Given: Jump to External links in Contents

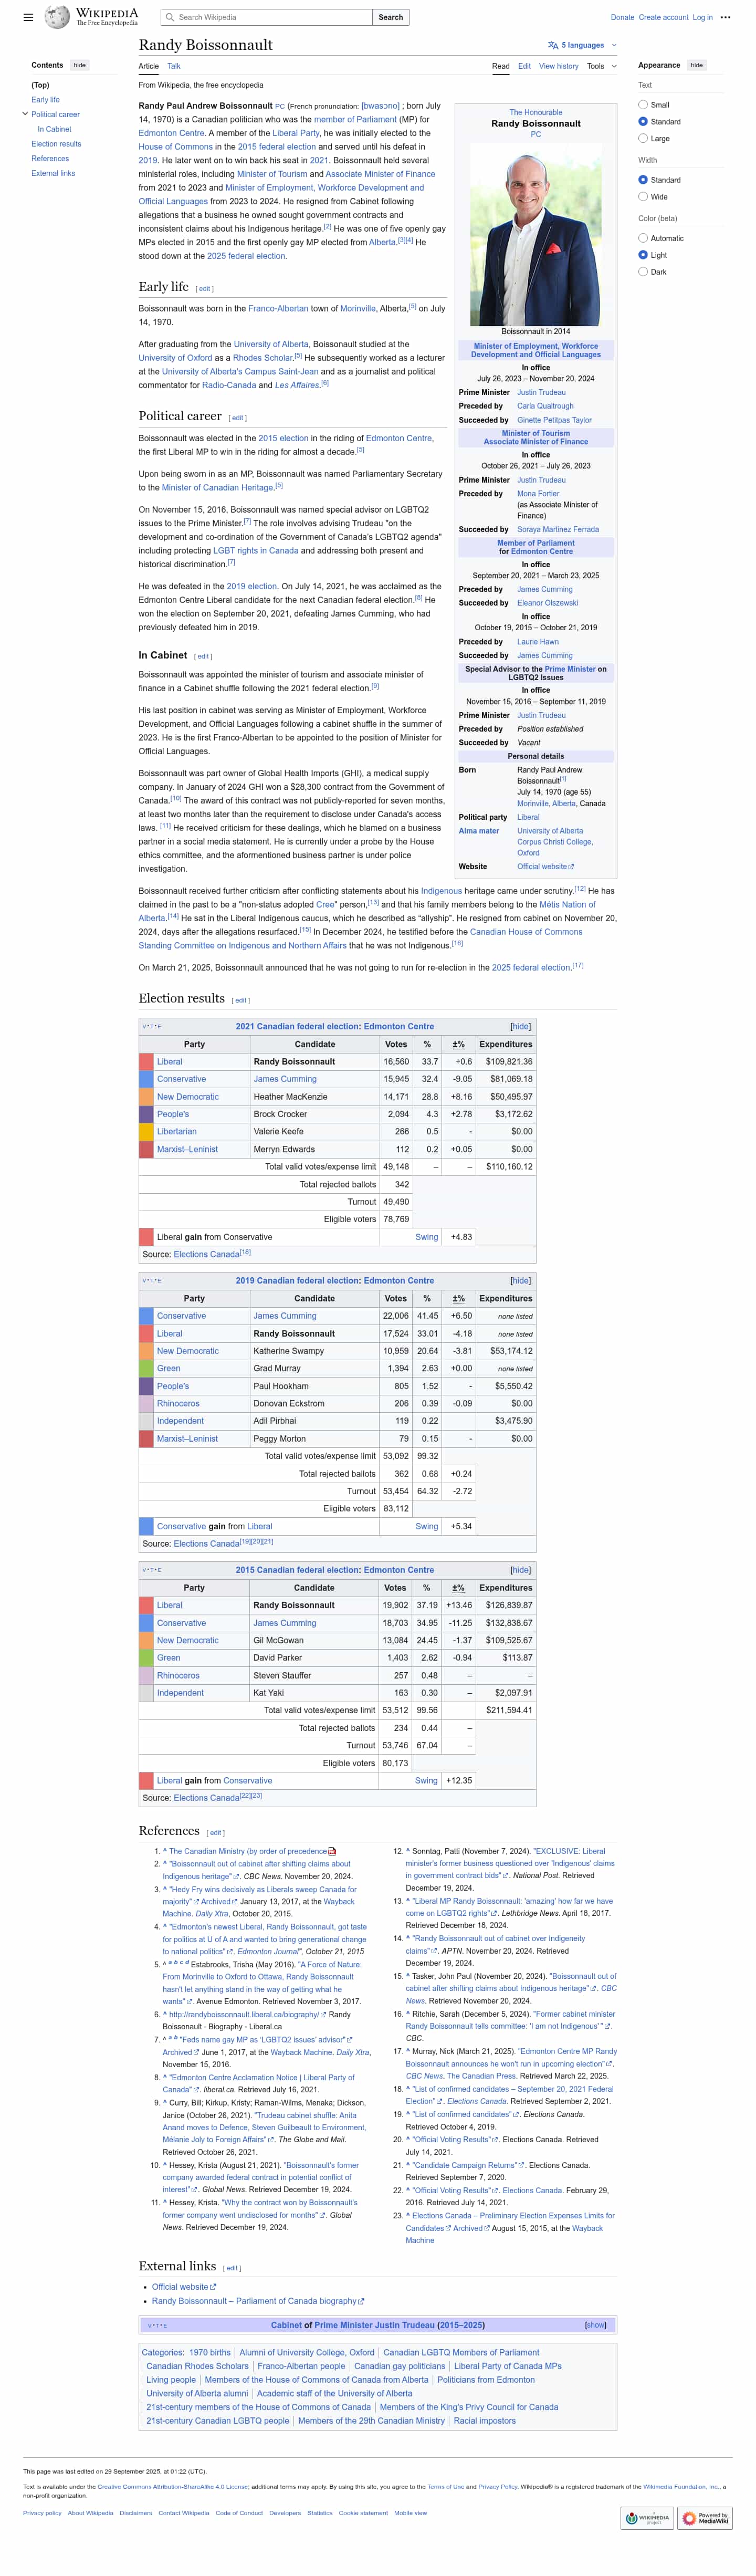Looking at the screenshot, I should point(53,173).
